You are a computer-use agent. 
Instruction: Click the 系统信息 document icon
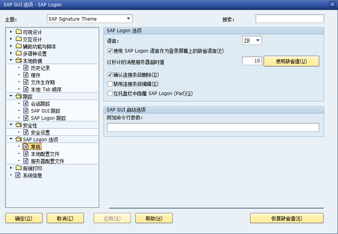pyautogui.click(x=18, y=175)
